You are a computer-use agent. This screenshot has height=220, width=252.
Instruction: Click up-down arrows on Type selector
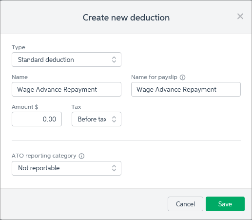point(114,60)
